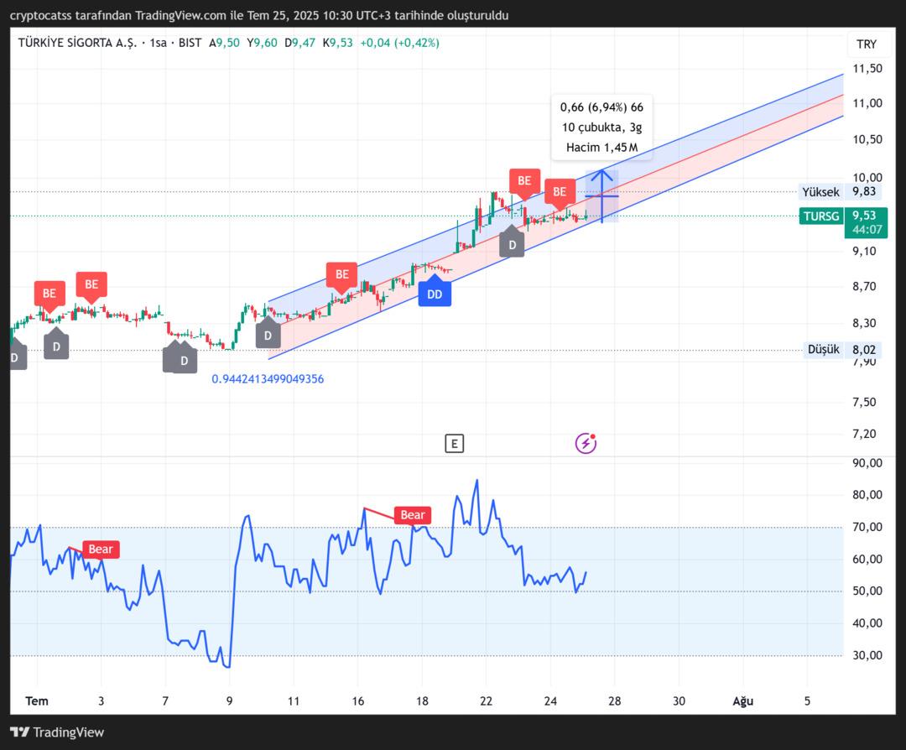
Task: Click the 30,00 RSI axis label
Action: pos(867,655)
